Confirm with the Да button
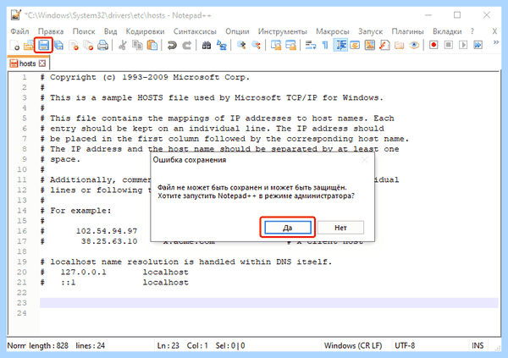Screen dimensions: 508x358 (287, 228)
